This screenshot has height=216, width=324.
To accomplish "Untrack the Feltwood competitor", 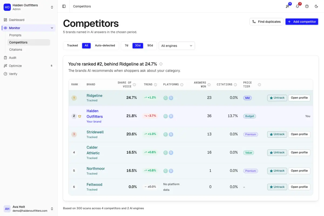I will point(277,187).
